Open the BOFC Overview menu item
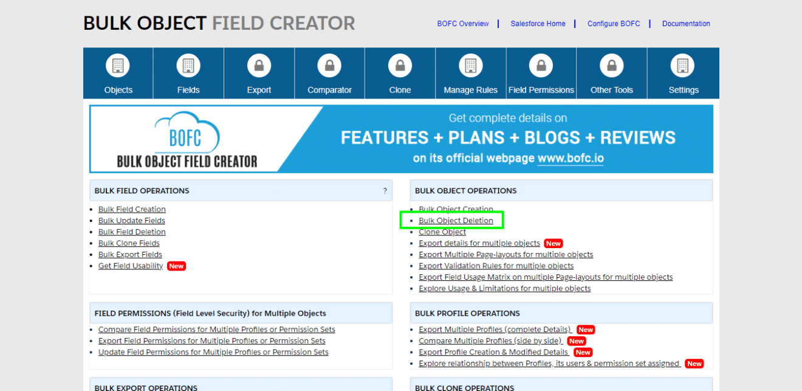This screenshot has width=802, height=391. pyautogui.click(x=463, y=23)
